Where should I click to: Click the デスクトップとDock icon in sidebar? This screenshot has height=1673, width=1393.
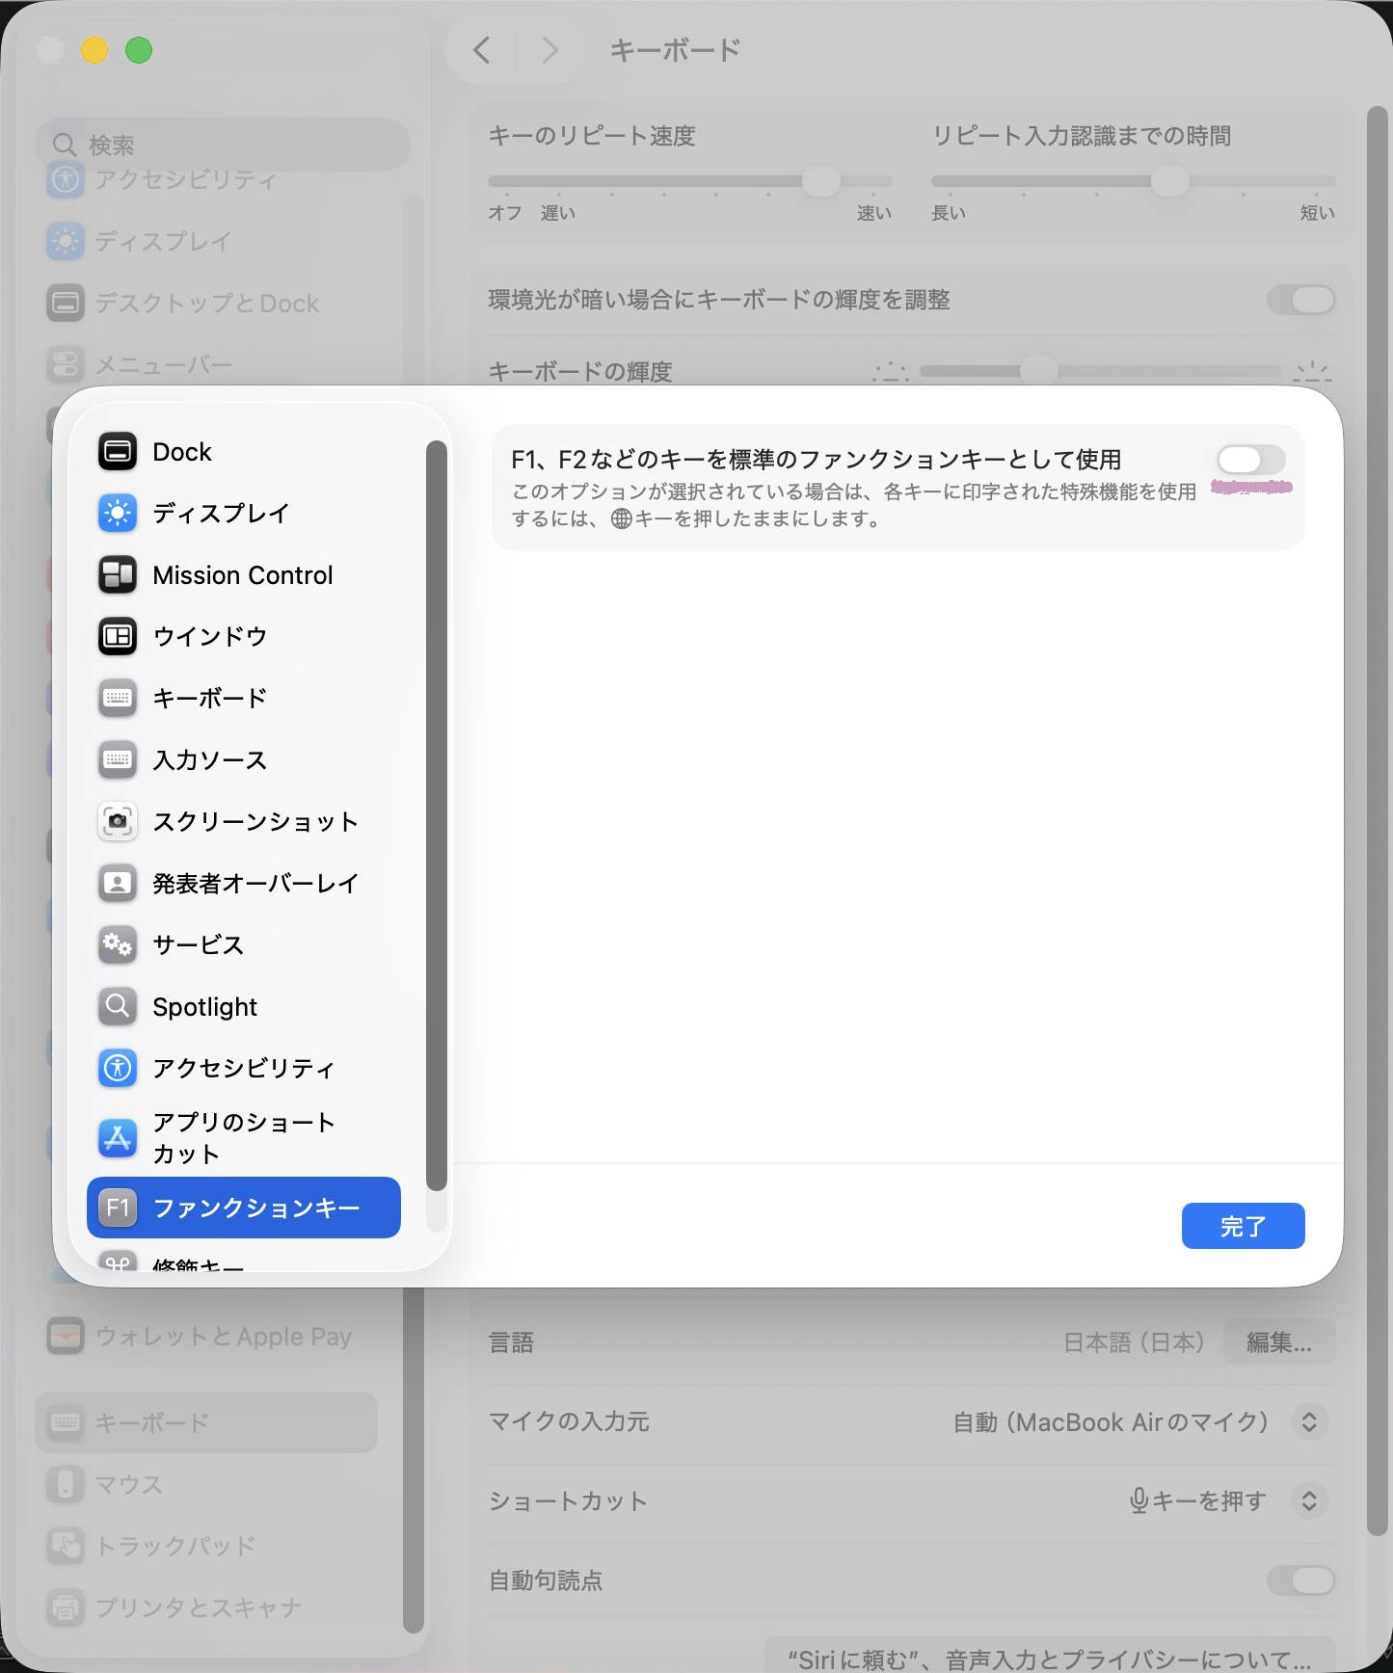click(66, 303)
